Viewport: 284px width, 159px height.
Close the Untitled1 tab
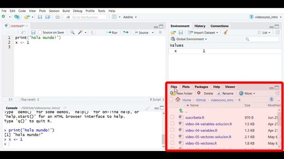27,26
